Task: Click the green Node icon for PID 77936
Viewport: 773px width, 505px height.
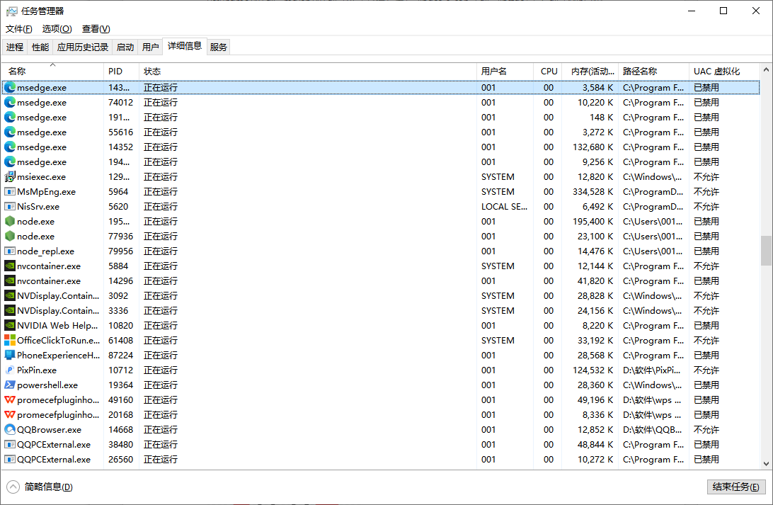Action: click(x=10, y=236)
